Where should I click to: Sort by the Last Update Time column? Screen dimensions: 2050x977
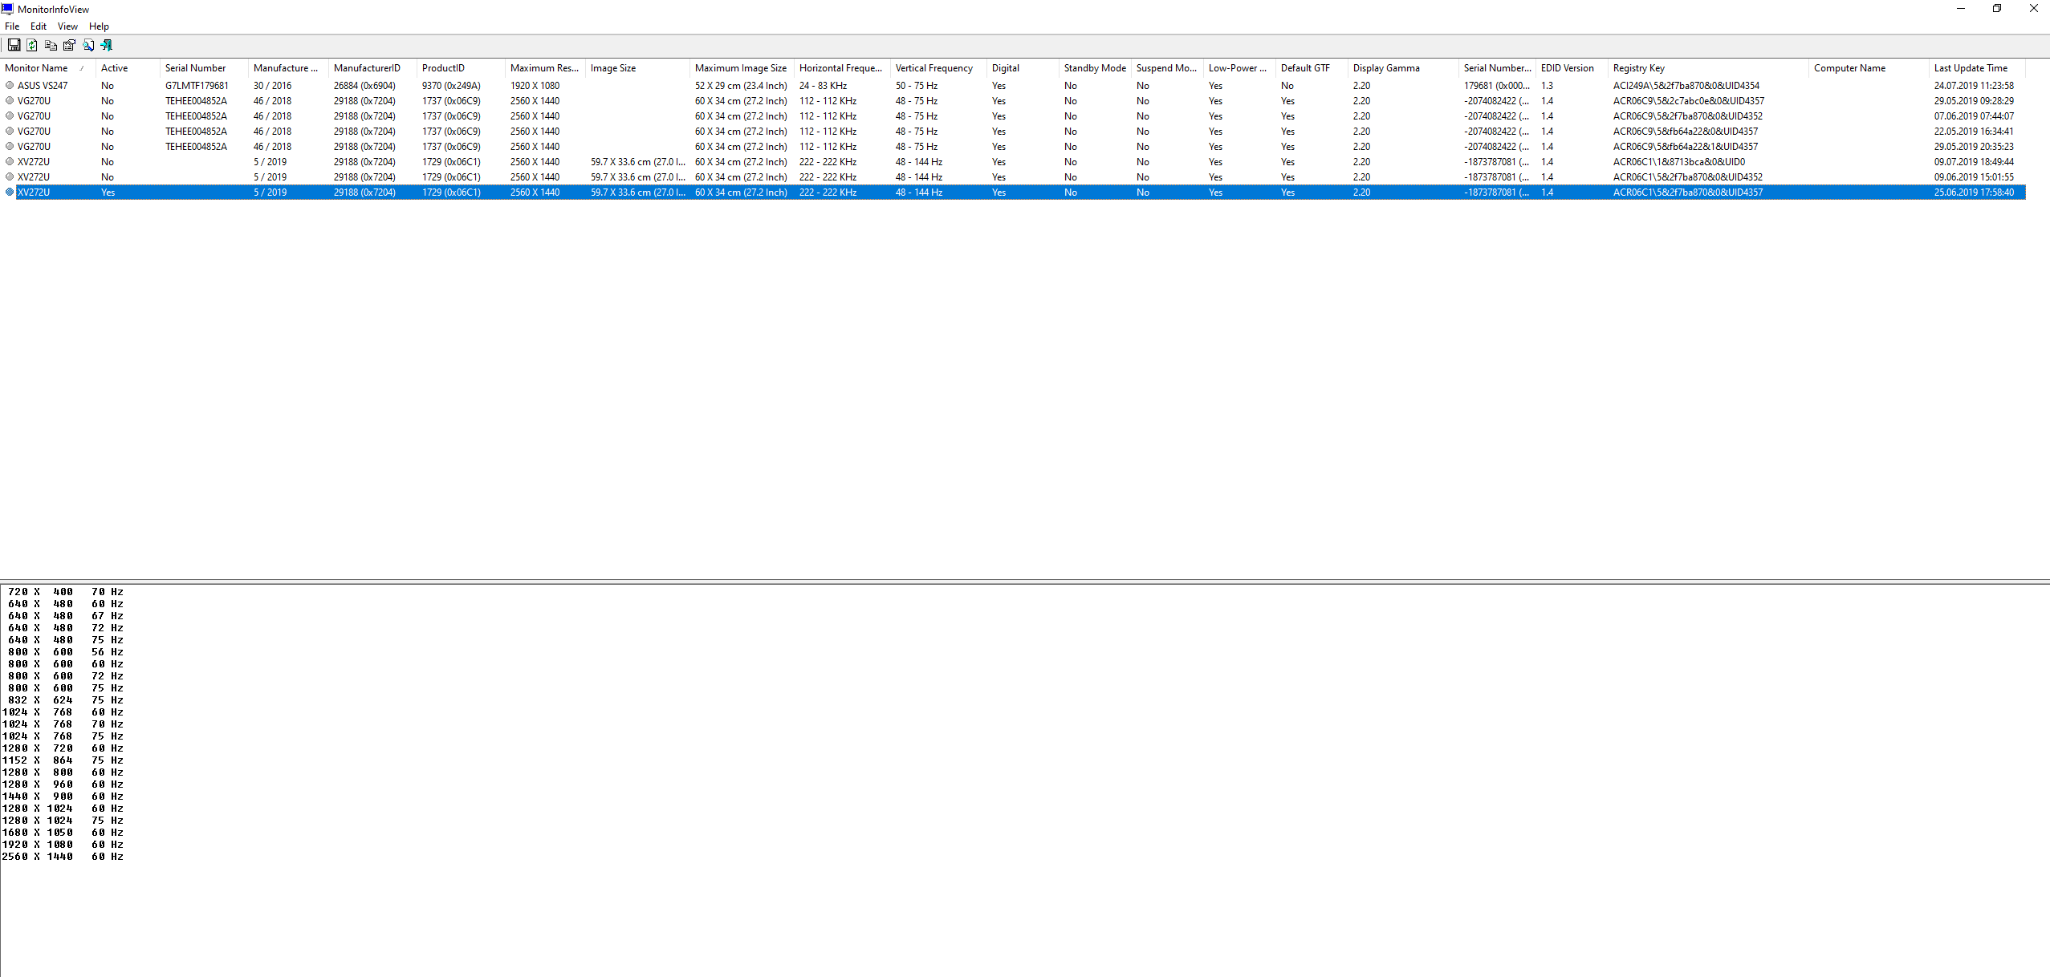[1971, 68]
